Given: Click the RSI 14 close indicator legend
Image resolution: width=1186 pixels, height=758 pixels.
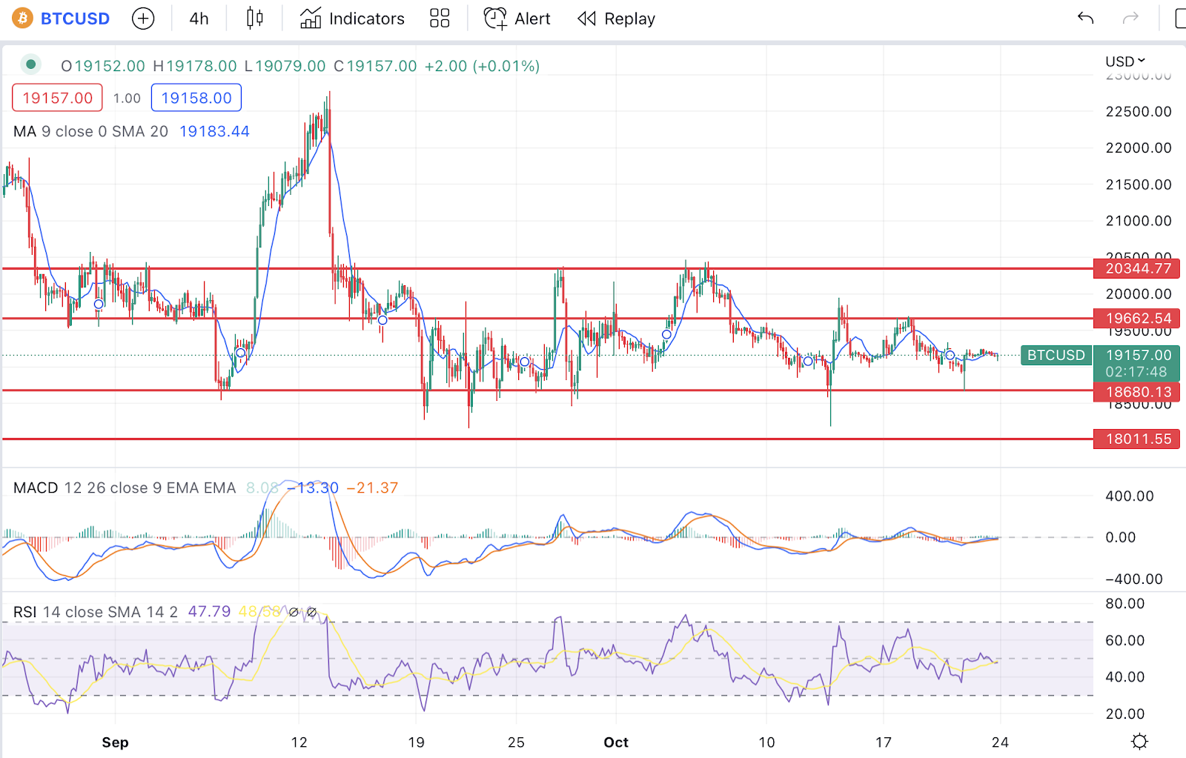Looking at the screenshot, I should (96, 612).
